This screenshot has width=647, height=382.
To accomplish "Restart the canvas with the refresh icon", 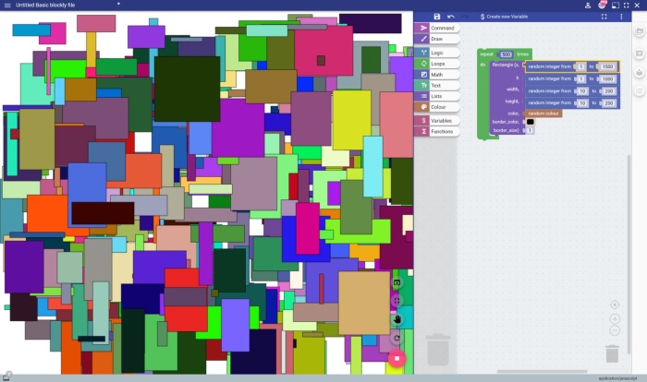I will [397, 338].
